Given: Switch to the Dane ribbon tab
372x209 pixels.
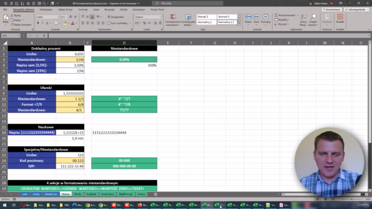Looking at the screenshot, I should click(x=96, y=10).
